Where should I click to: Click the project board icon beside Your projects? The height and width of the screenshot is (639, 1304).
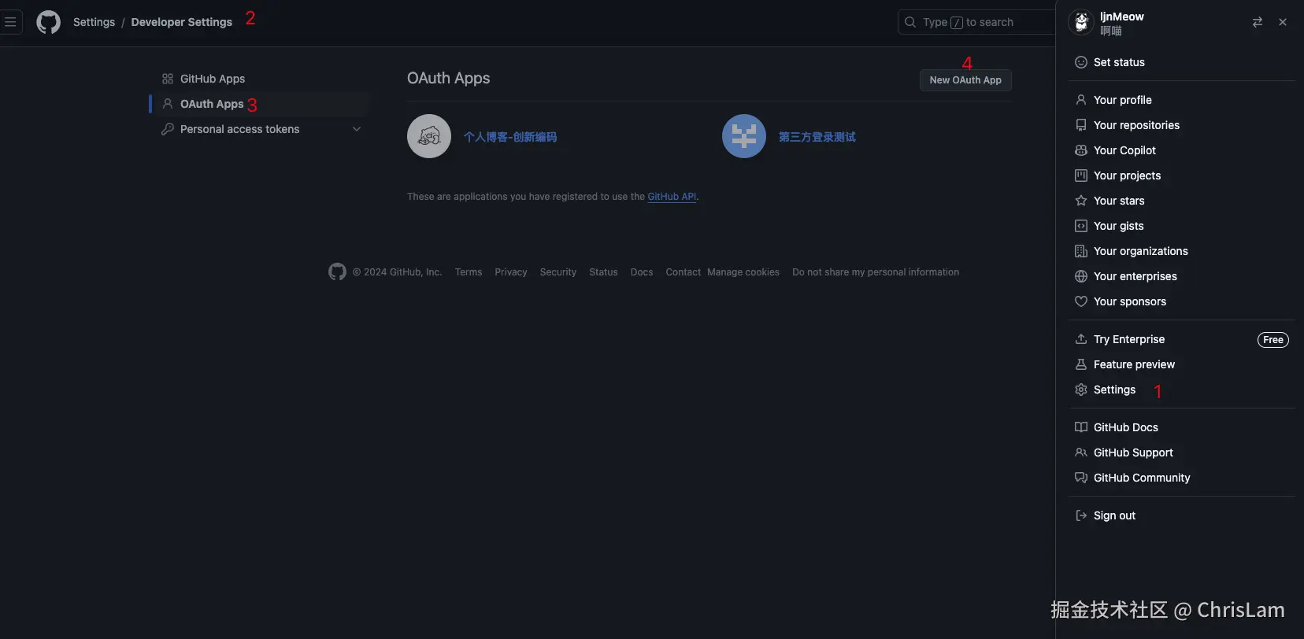1081,175
